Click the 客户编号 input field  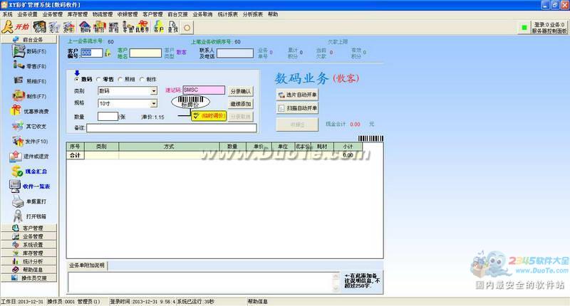click(92, 53)
